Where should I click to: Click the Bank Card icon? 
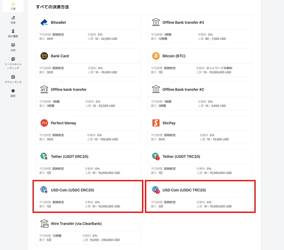pyautogui.click(x=44, y=56)
